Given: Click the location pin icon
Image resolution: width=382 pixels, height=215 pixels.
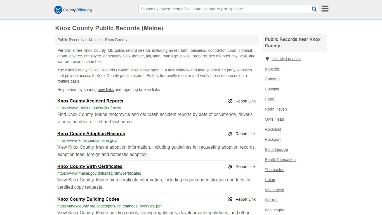Looking at the screenshot, I should 267,59.
